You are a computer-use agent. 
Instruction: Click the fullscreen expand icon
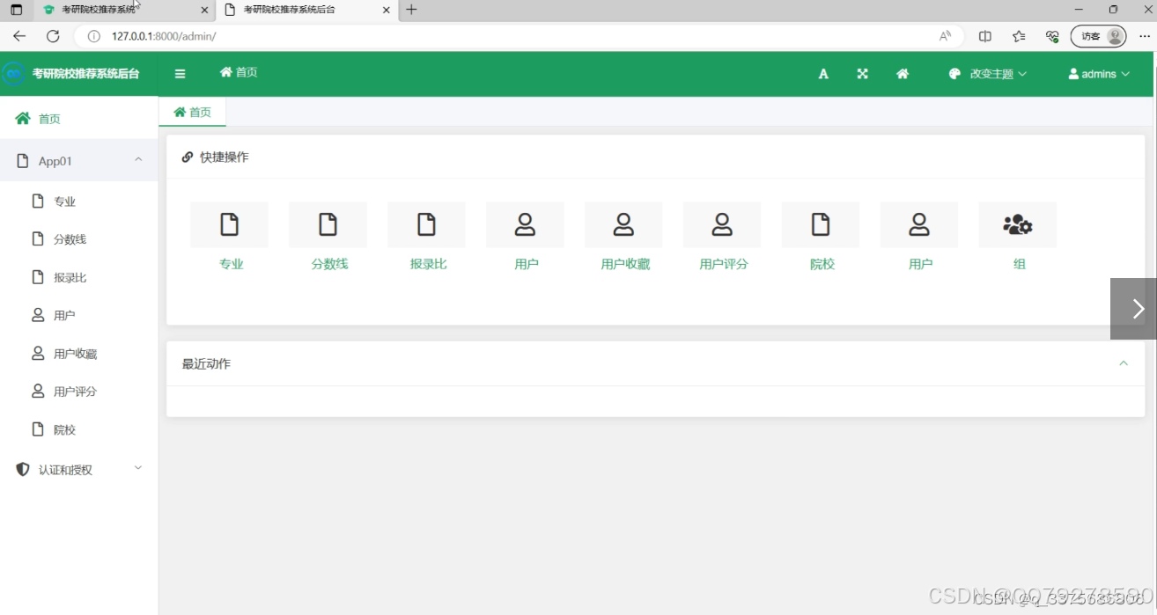[862, 74]
